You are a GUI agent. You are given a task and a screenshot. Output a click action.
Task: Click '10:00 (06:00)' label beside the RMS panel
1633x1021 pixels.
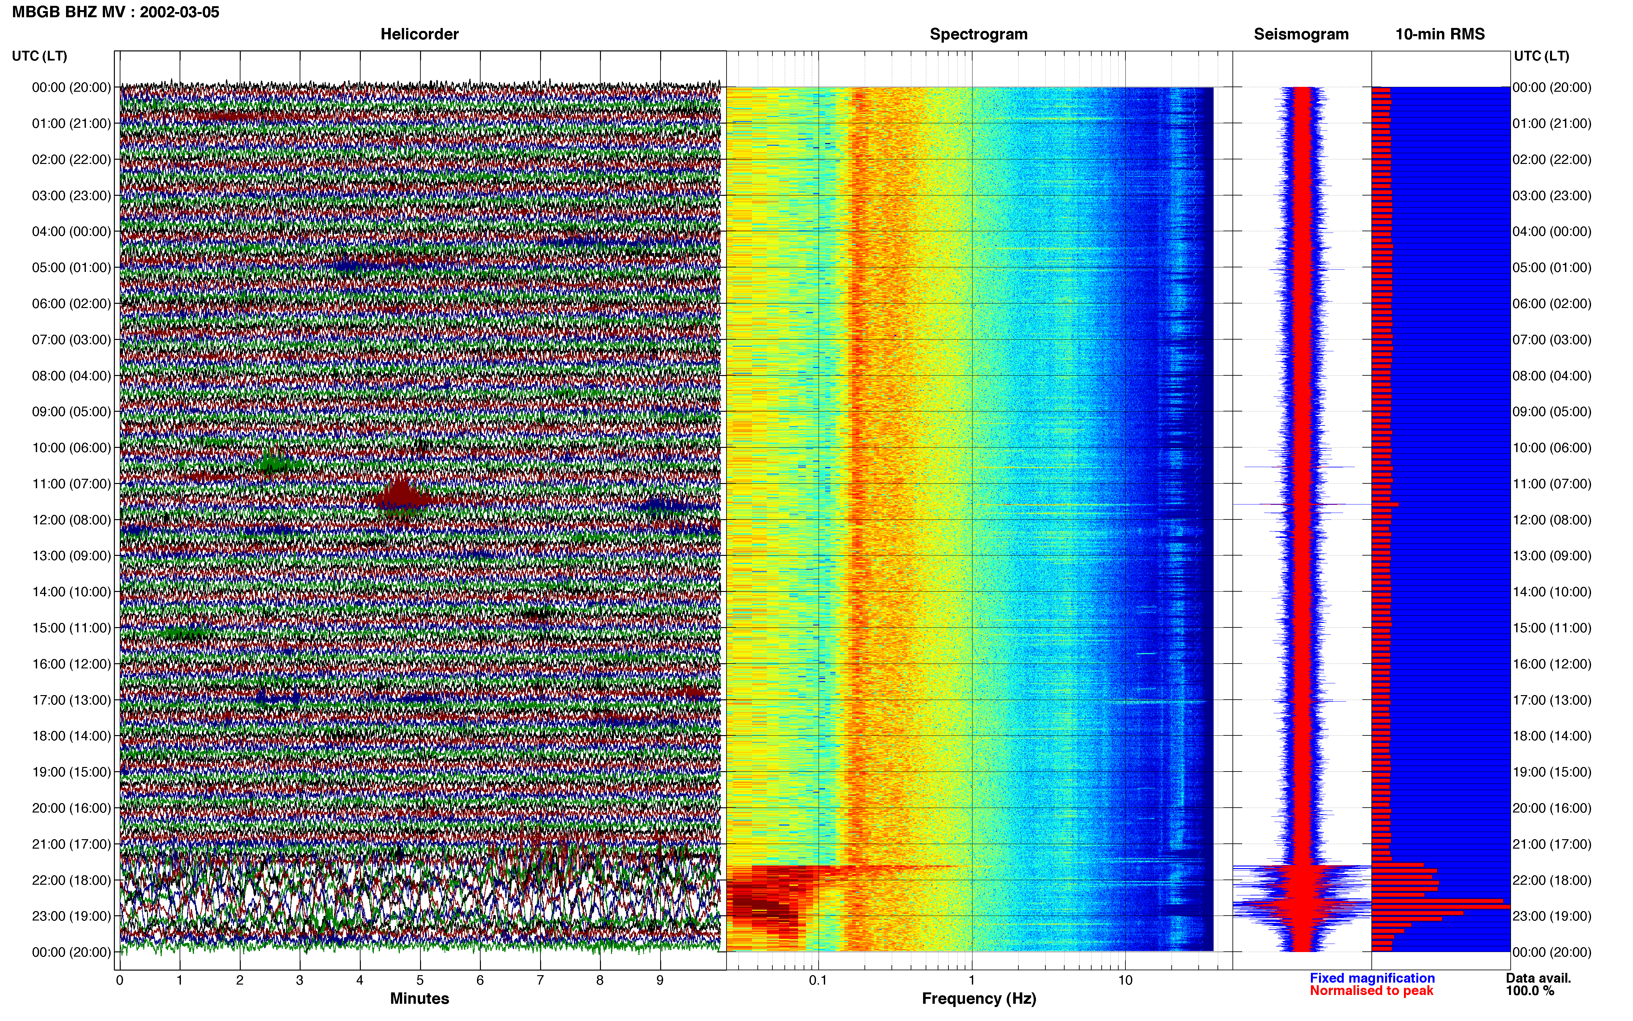[1552, 448]
